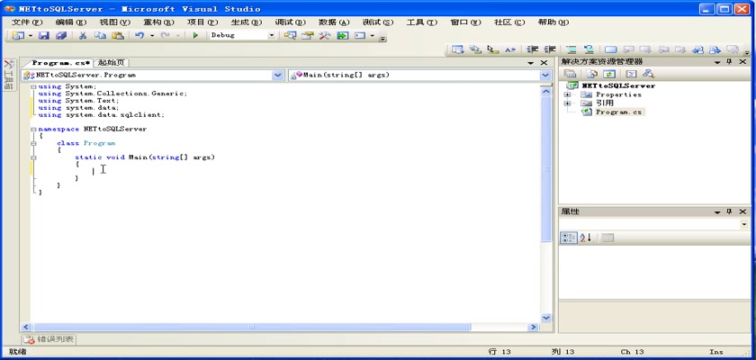Open Properties window from the standard toolbar icon
The image size is (756, 360).
pyautogui.click(x=307, y=35)
